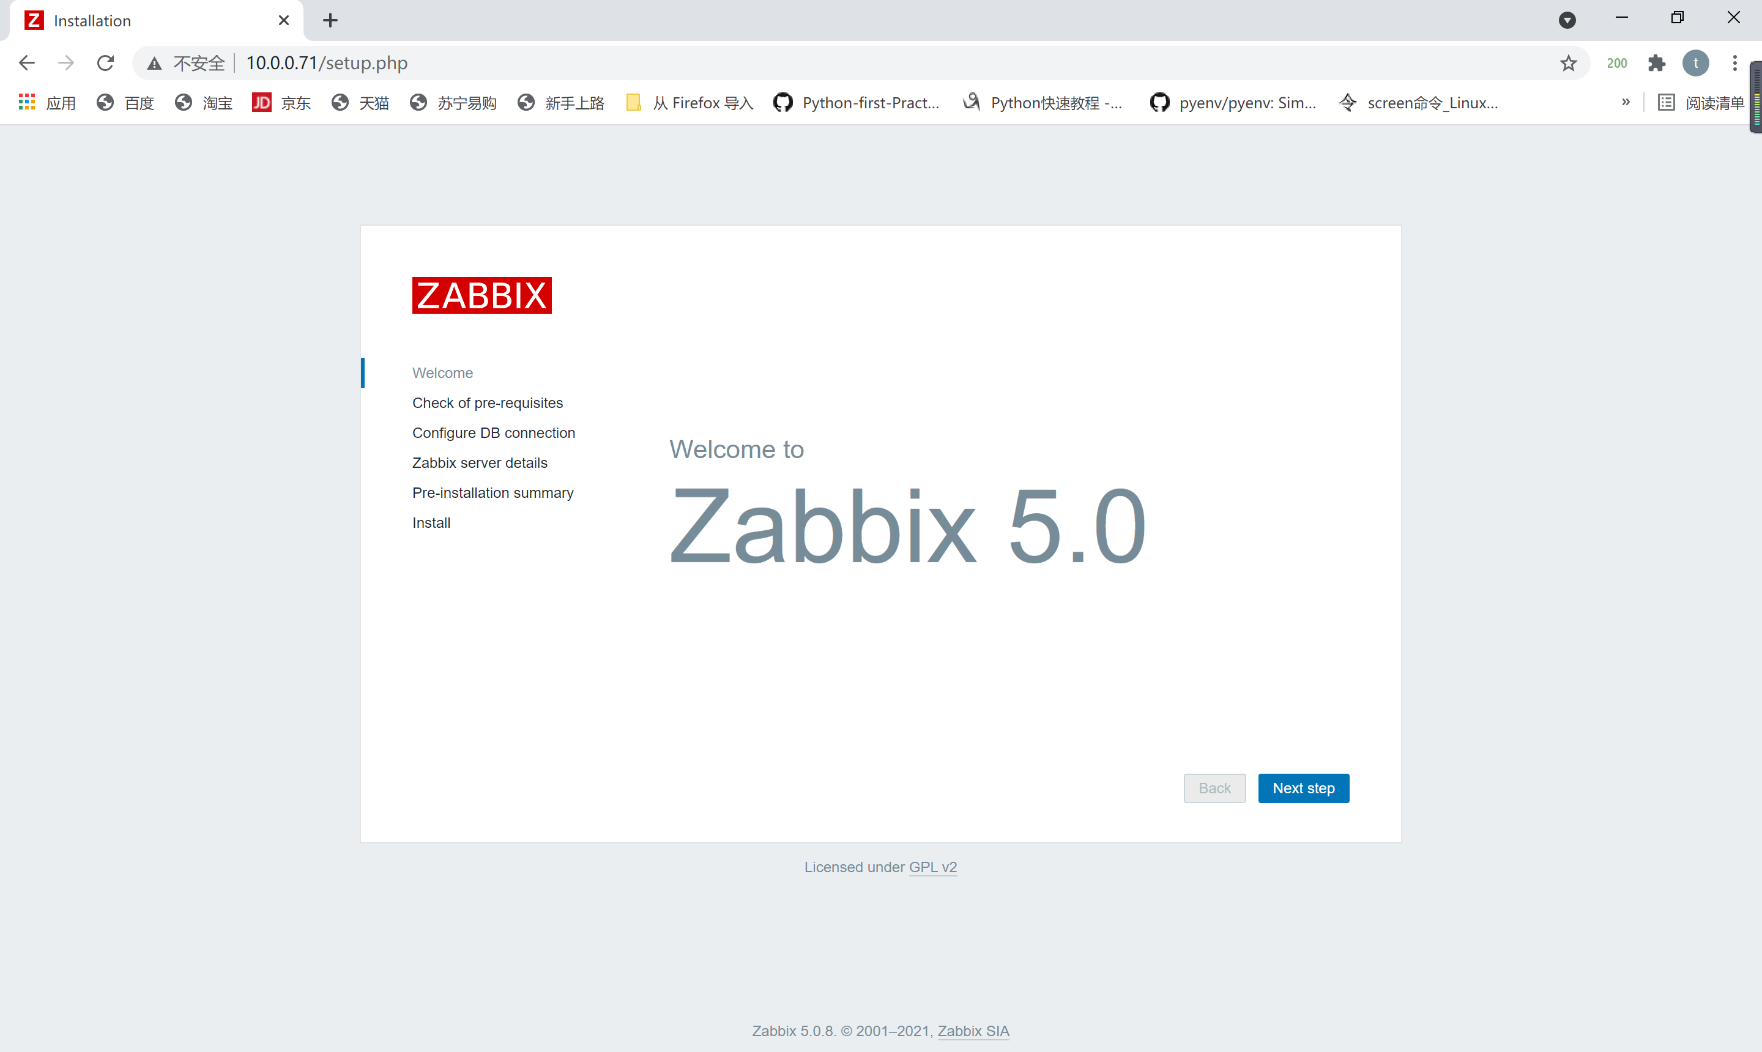Image resolution: width=1762 pixels, height=1052 pixels.
Task: Click the not-secure warning triangle icon
Action: click(154, 64)
